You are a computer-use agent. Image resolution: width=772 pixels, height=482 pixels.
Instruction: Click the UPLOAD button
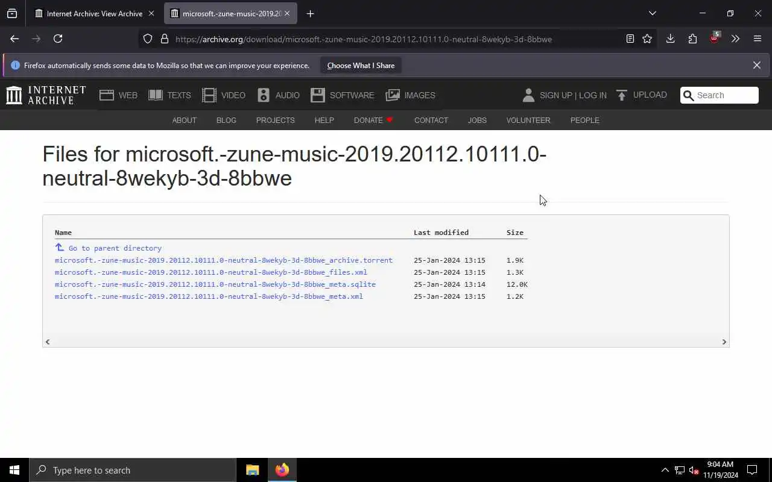pos(642,95)
